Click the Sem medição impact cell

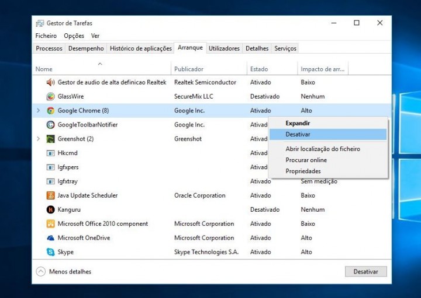[319, 181]
